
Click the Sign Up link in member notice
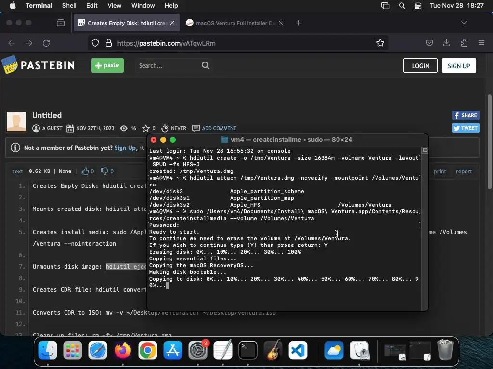click(x=125, y=148)
